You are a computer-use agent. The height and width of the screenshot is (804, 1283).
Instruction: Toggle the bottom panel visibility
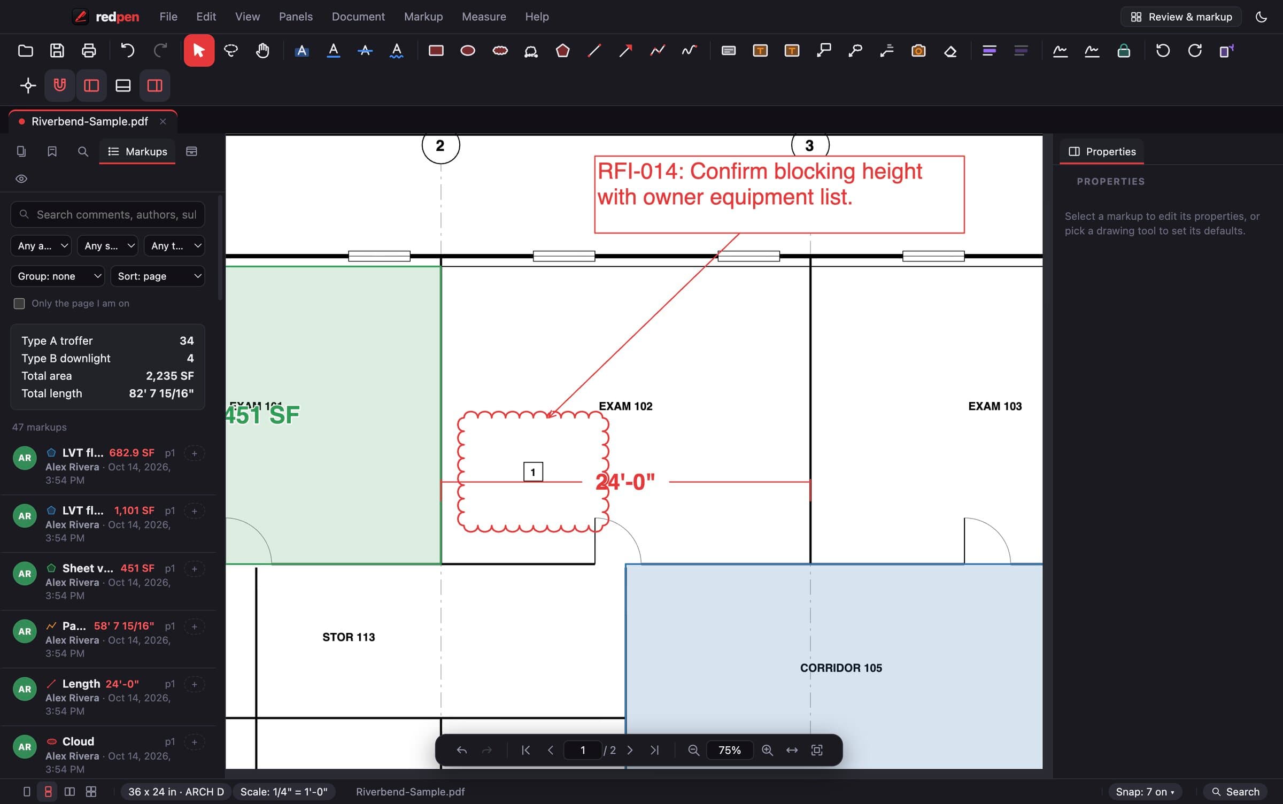pos(123,85)
